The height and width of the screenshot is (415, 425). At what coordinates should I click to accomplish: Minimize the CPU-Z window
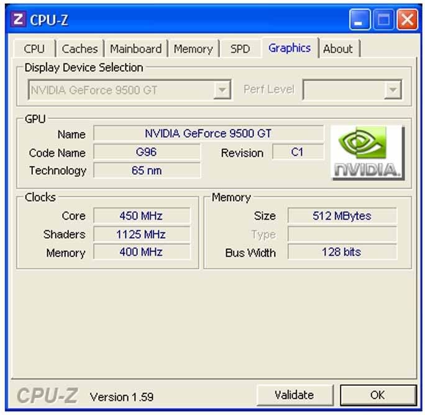[359, 19]
